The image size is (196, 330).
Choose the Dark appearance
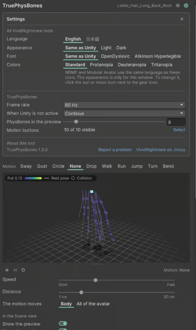(x=121, y=48)
